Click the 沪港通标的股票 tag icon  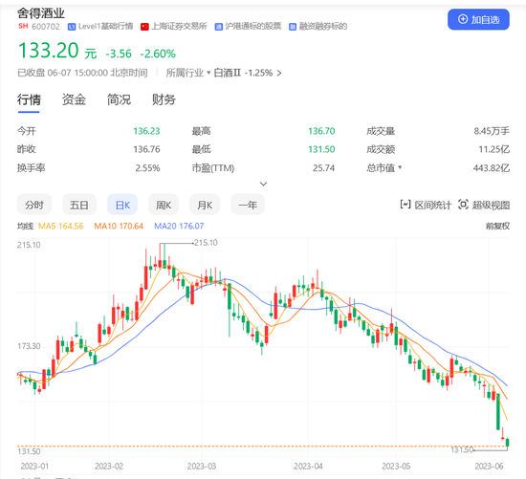(x=219, y=27)
